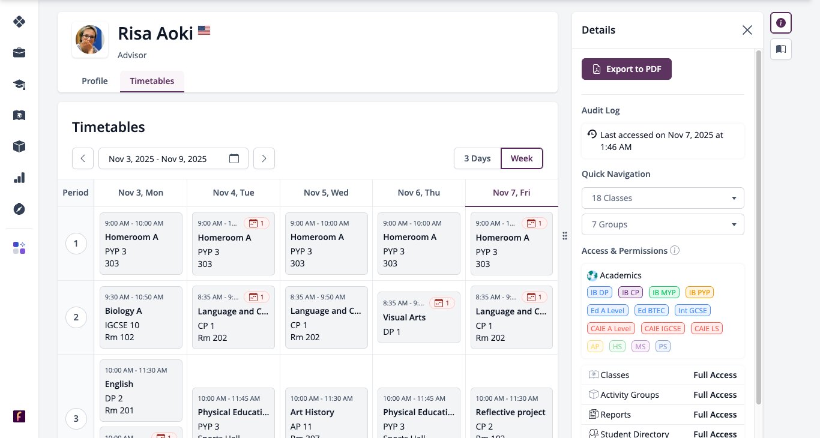
Task: Expand the 7 Groups dropdown
Action: (x=663, y=224)
